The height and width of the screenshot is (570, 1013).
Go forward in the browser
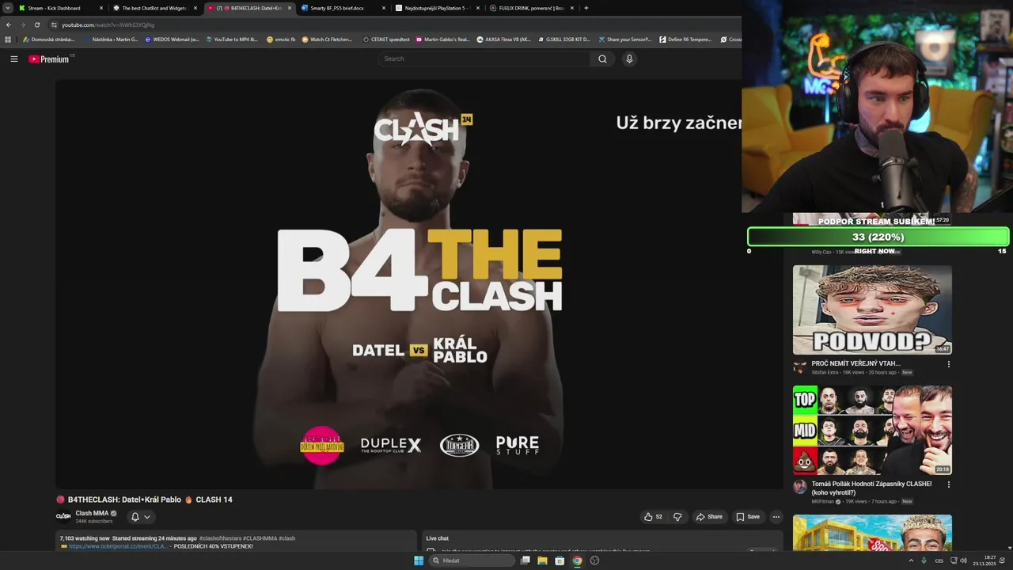(22, 25)
